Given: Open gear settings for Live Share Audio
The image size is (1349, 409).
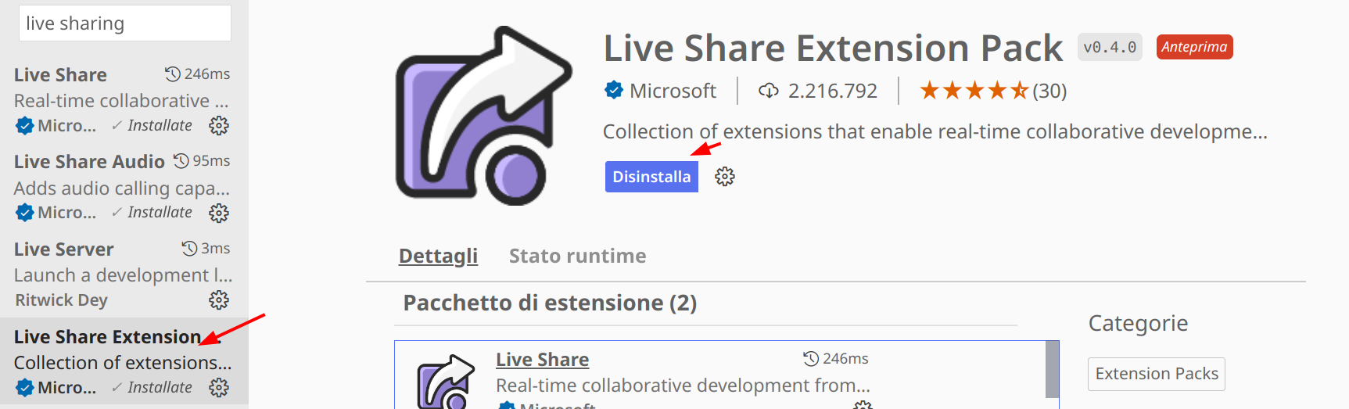Looking at the screenshot, I should (219, 213).
